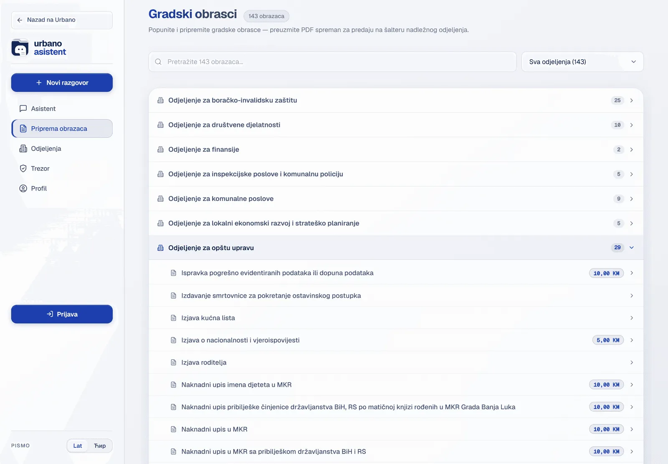This screenshot has width=668, height=464.
Task: Expand Odjeljenje za finansije chevron
Action: [632, 150]
